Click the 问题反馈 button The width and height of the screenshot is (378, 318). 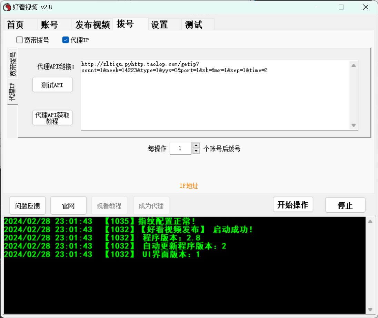pos(28,206)
